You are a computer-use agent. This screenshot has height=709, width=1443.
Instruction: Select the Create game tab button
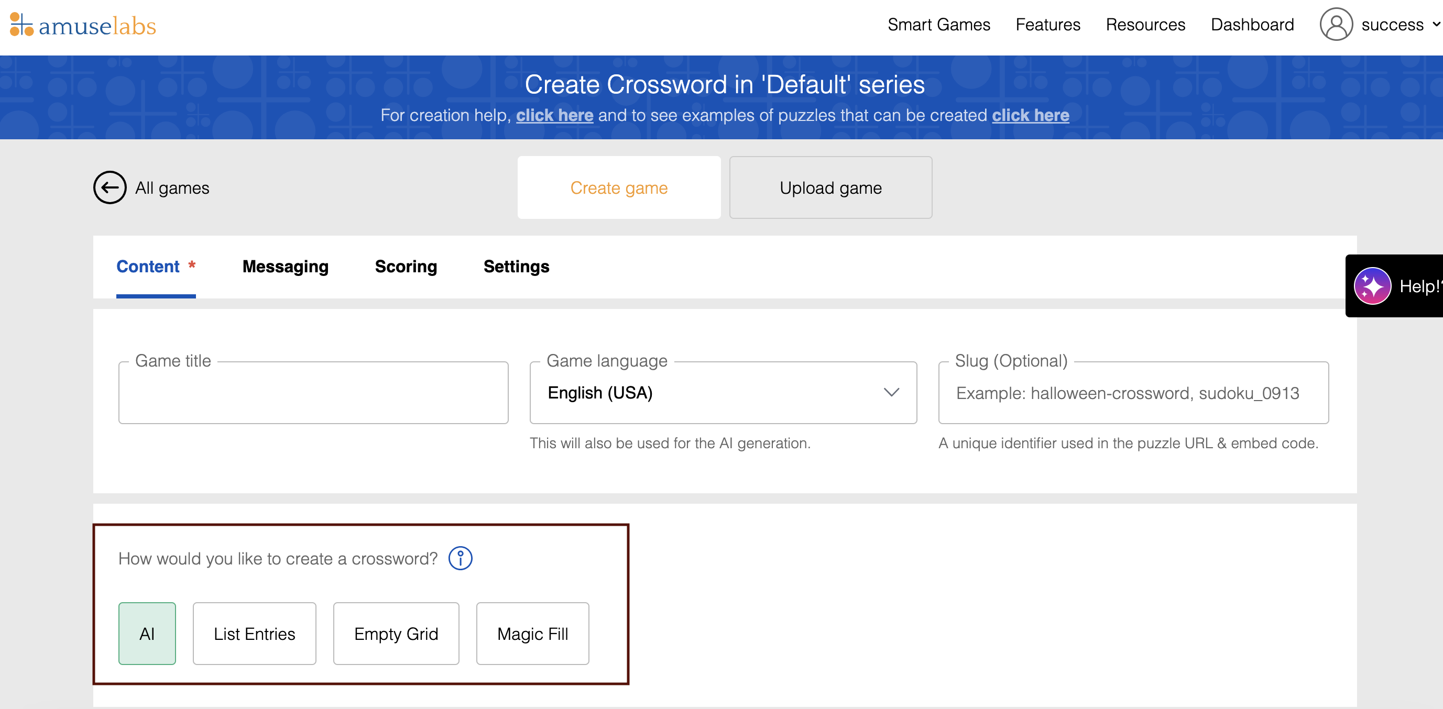(x=619, y=187)
